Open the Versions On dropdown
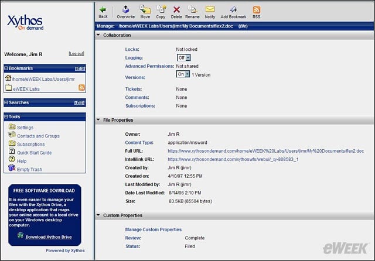The height and width of the screenshot is (261, 375). click(183, 74)
